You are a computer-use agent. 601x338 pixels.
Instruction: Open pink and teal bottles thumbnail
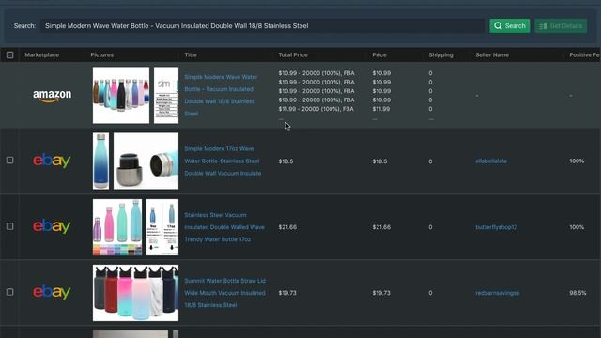click(x=117, y=227)
